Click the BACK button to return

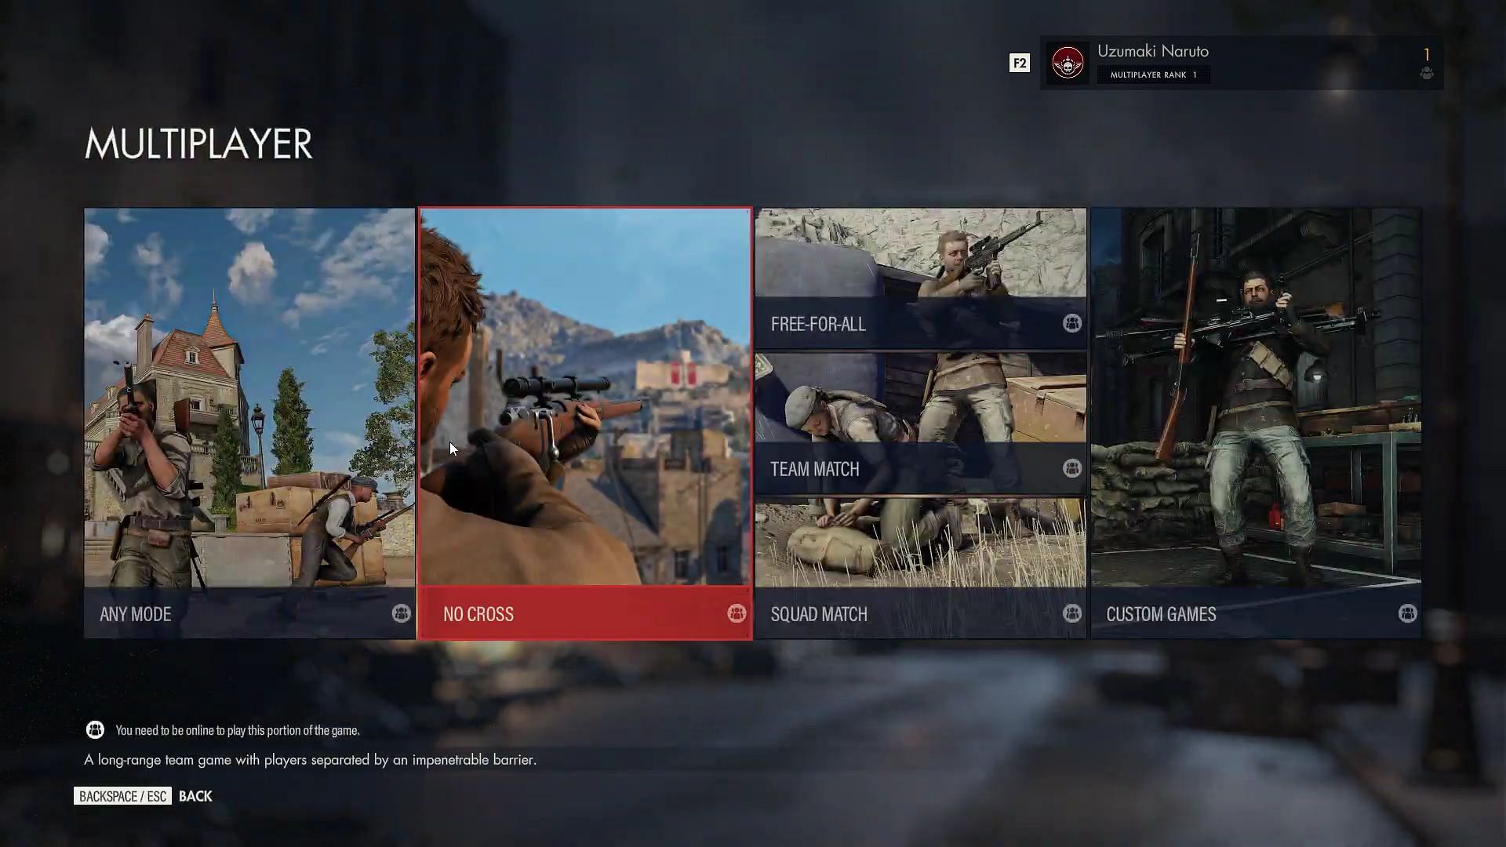pyautogui.click(x=195, y=796)
